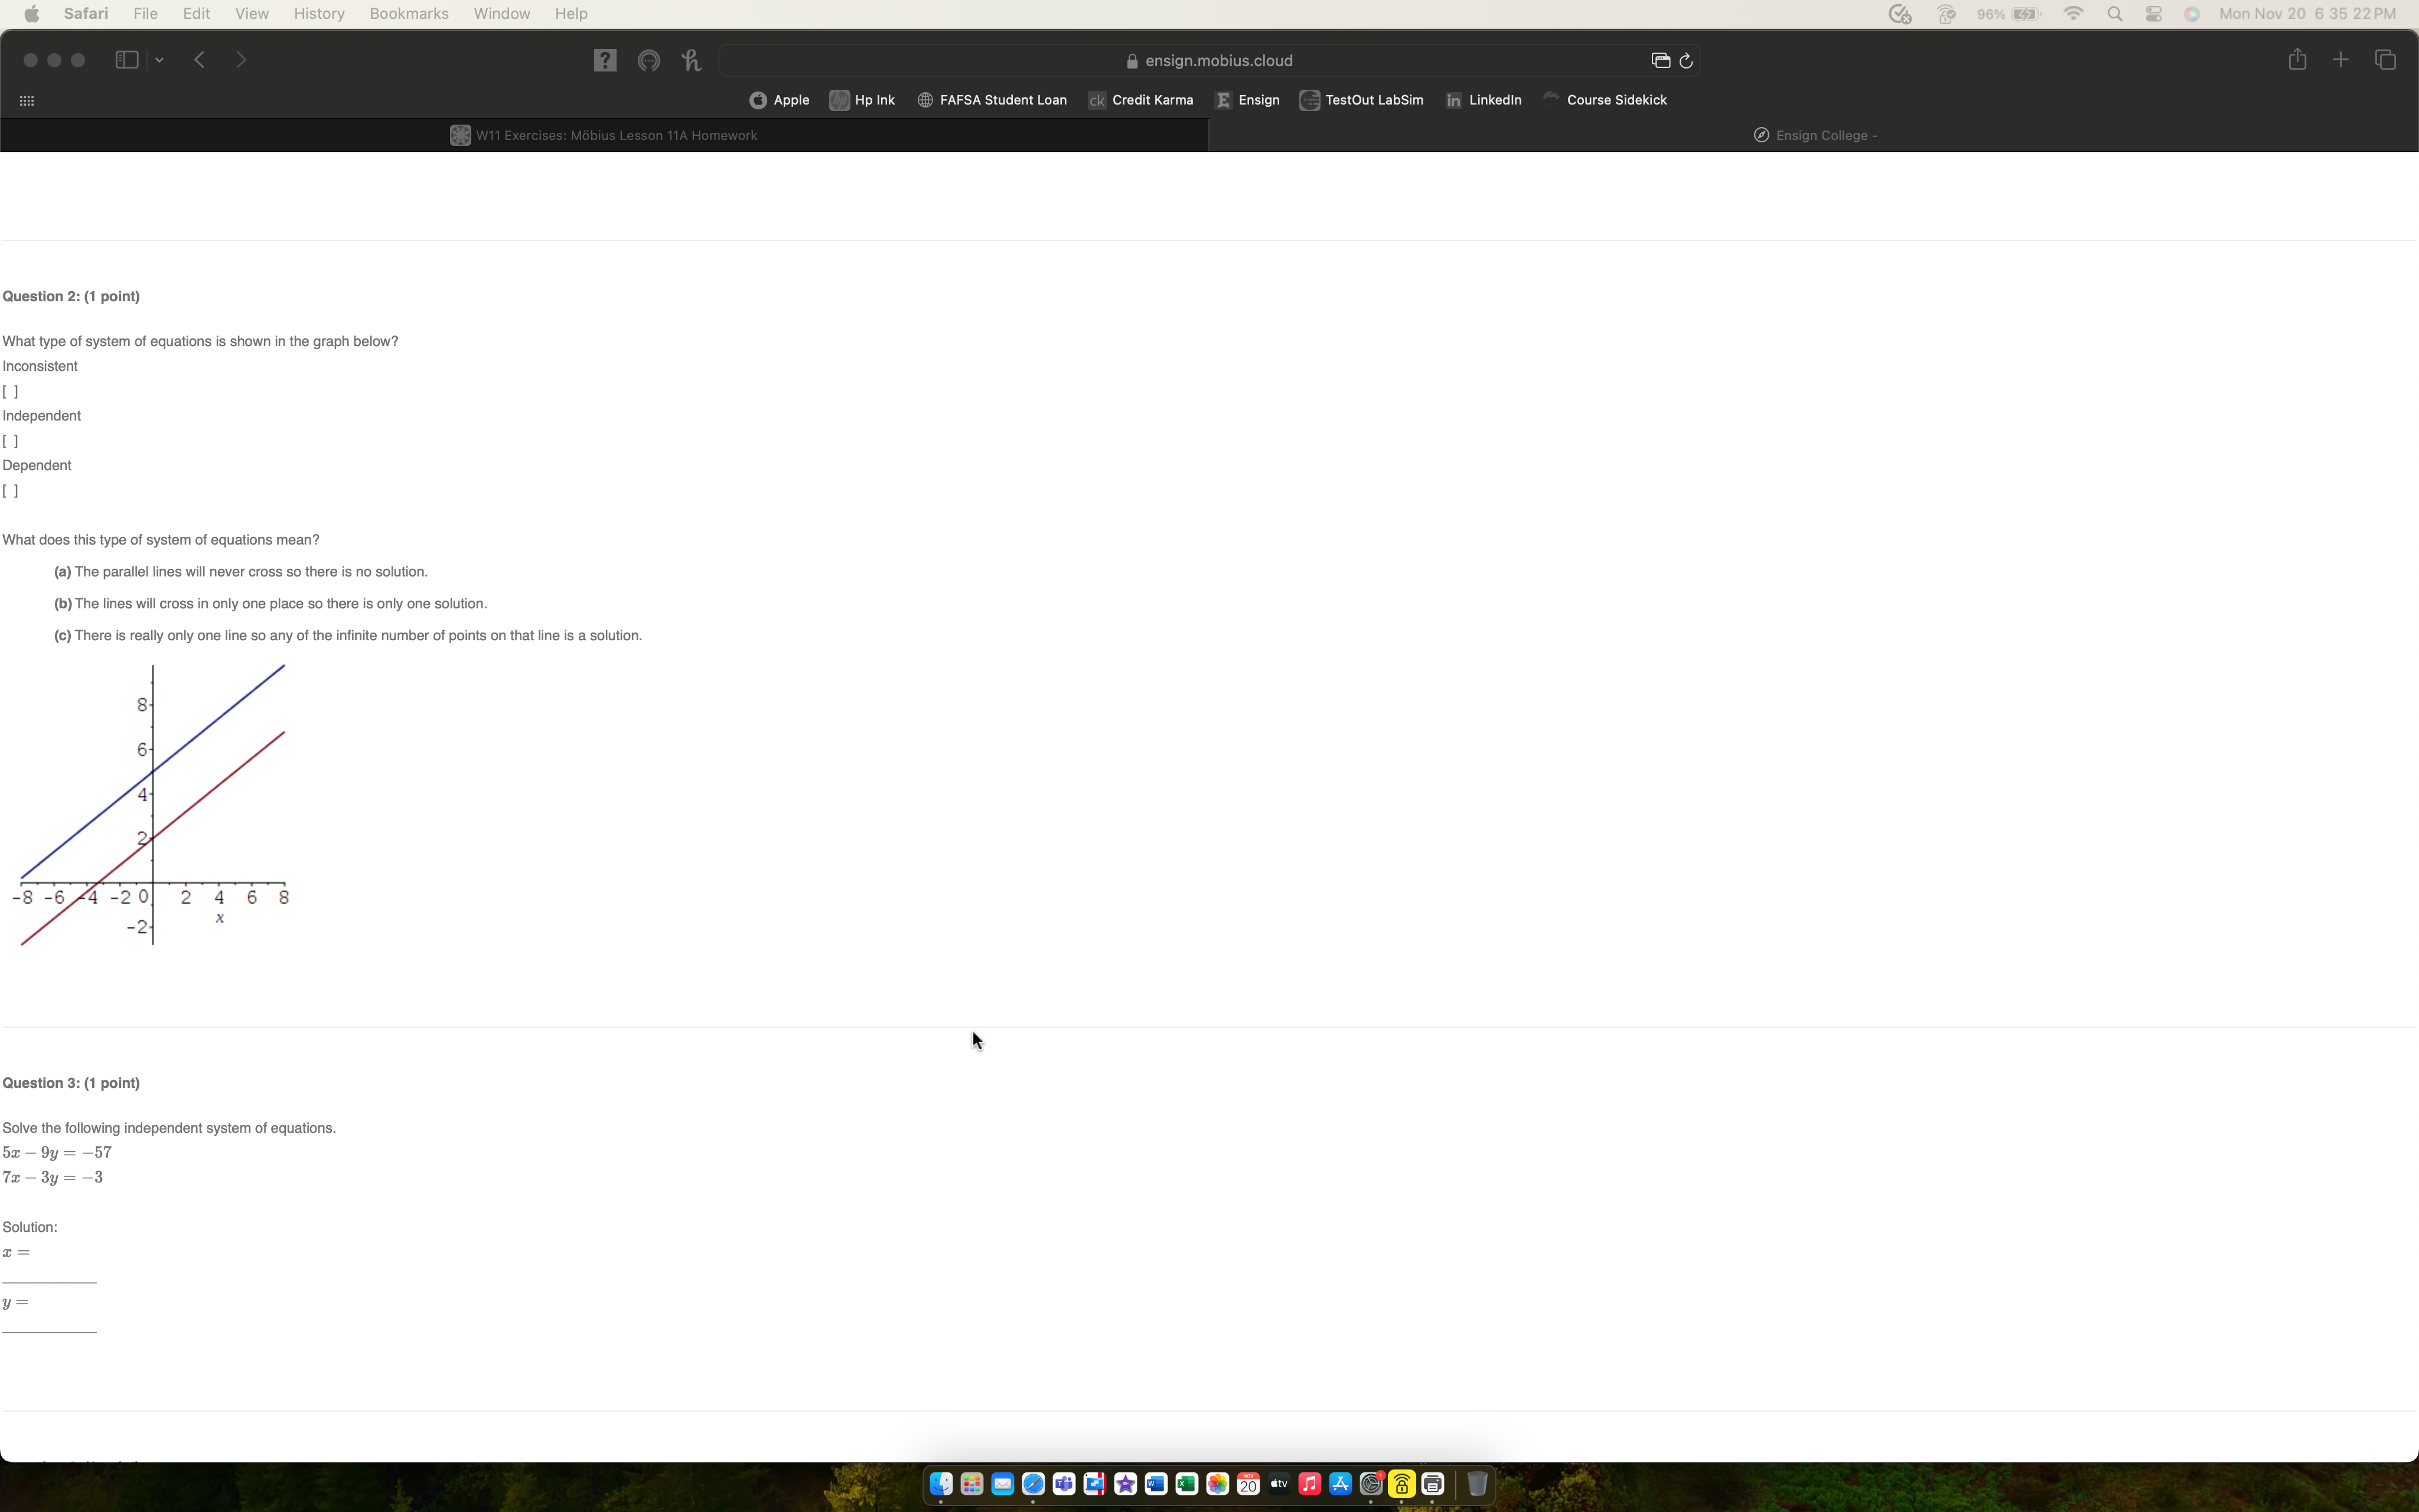Click the question mark extension icon
2419x1512 pixels.
click(x=605, y=60)
